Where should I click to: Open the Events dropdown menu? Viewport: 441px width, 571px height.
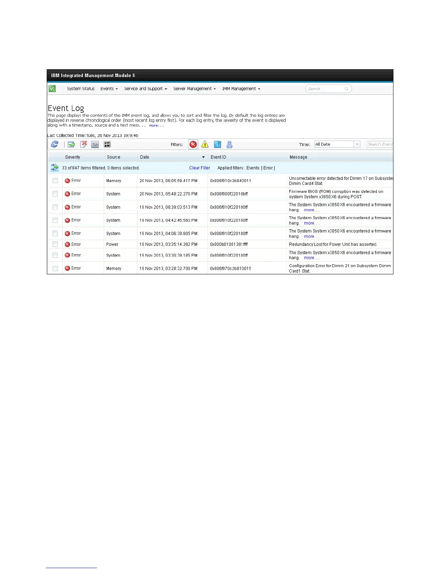coord(109,89)
